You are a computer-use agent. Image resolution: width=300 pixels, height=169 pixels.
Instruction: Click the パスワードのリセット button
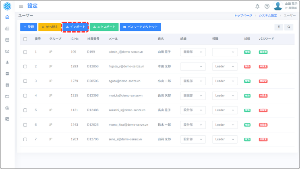pos(140,27)
